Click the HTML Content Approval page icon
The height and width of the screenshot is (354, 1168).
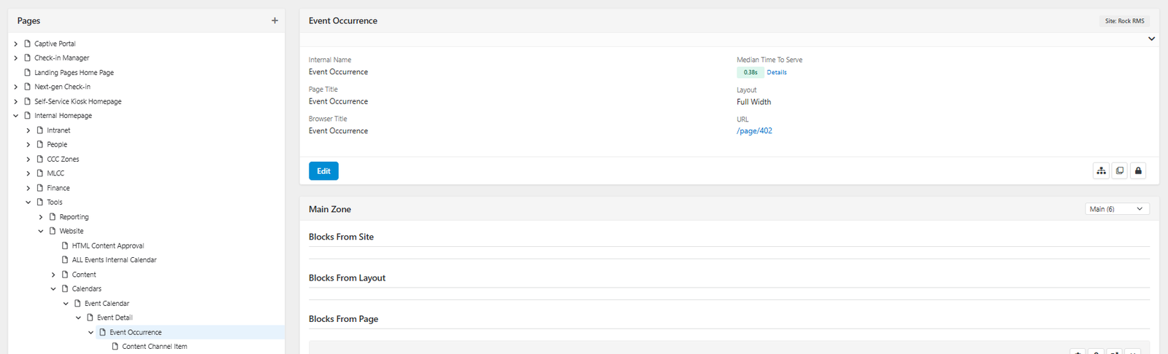tap(65, 245)
